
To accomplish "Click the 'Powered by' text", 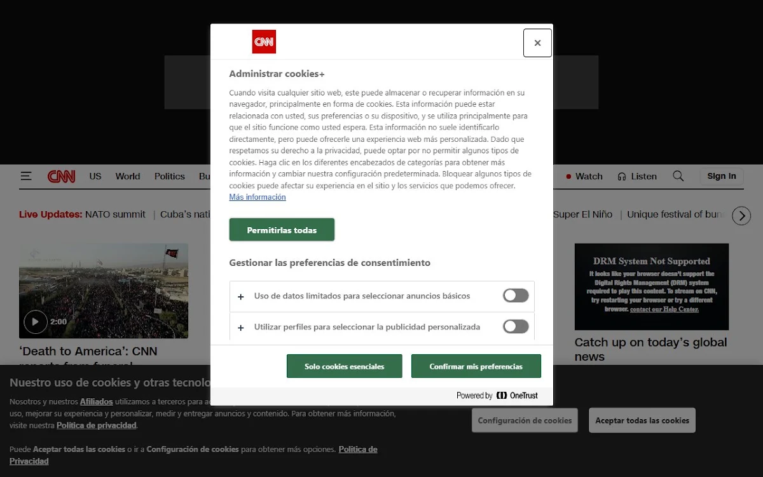I will tap(474, 396).
